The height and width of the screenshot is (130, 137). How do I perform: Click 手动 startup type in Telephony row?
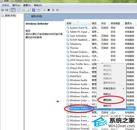[x=113, y=44]
